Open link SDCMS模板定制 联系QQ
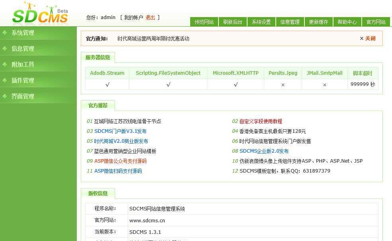 click(285, 171)
